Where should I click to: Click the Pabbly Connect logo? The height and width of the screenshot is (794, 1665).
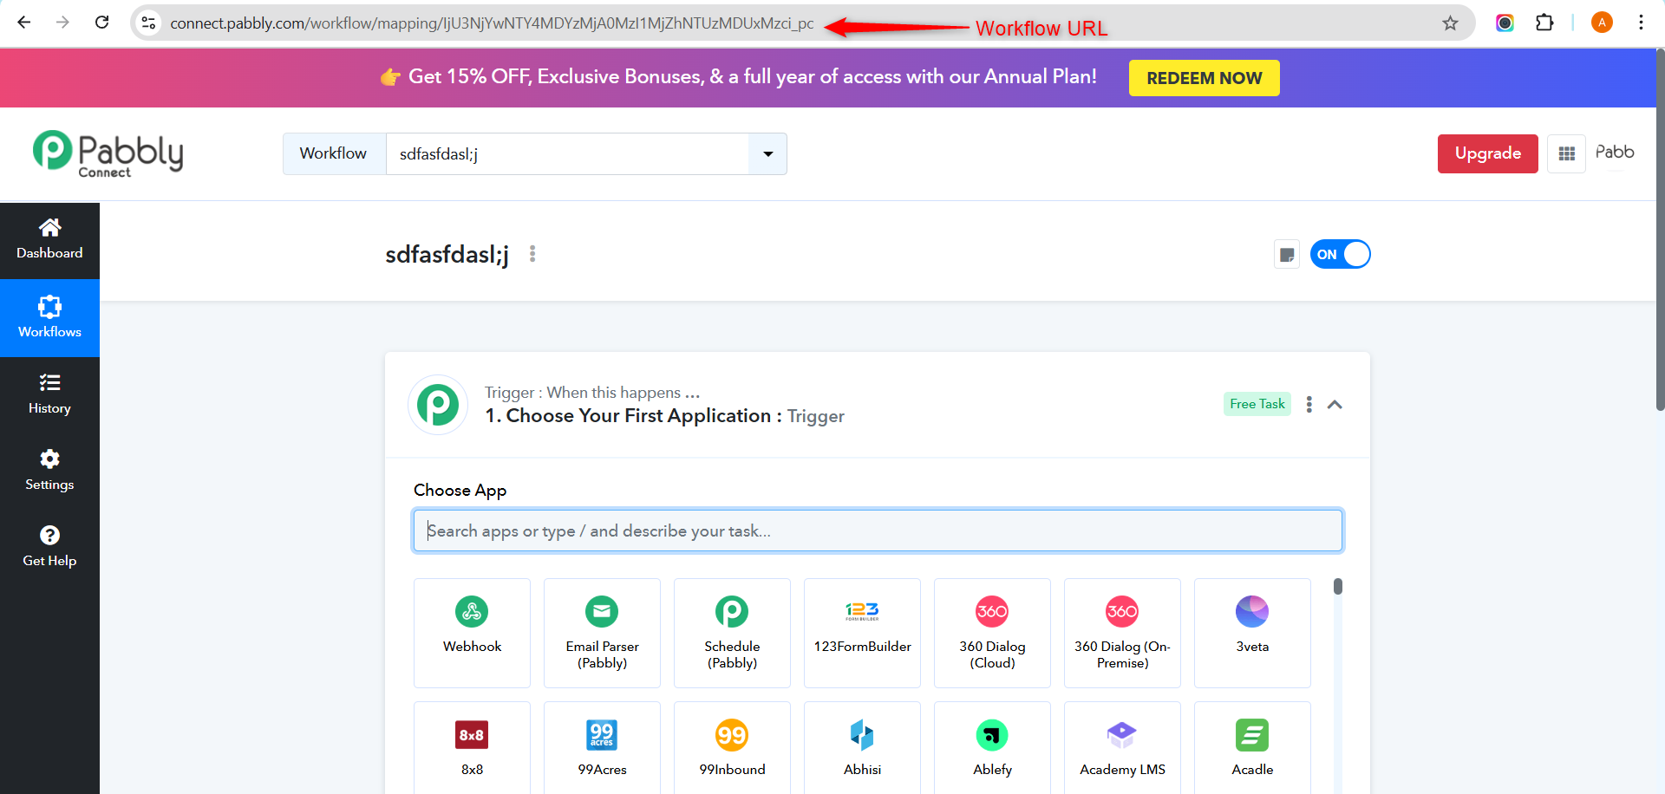coord(108,153)
